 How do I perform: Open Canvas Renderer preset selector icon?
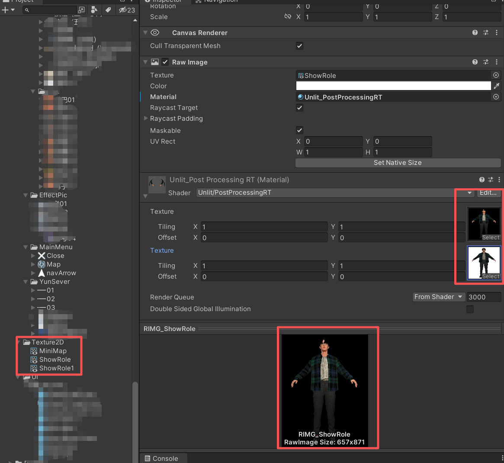486,32
